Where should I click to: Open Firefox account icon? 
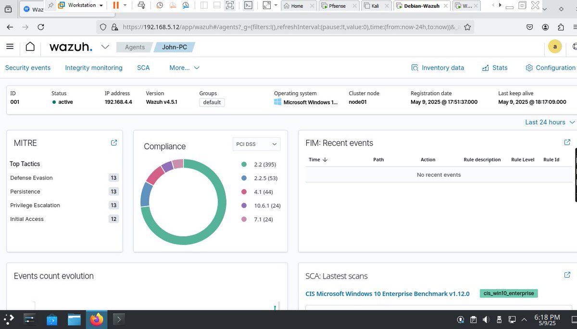(545, 27)
